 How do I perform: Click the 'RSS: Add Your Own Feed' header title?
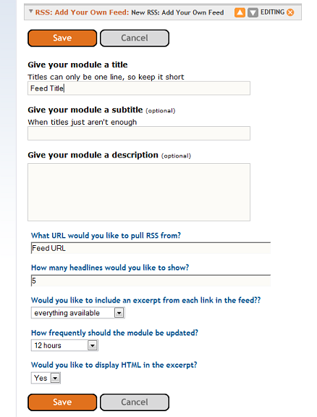[x=82, y=12]
